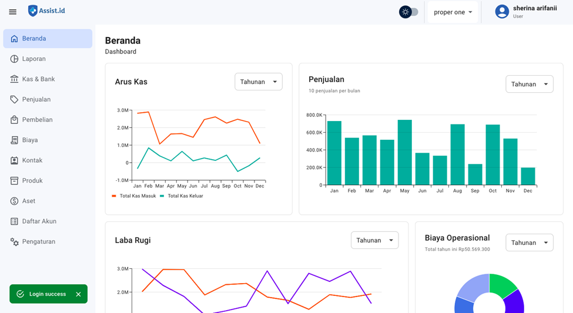The image size is (573, 313).
Task: Dismiss the Login success notification
Action: coord(78,294)
